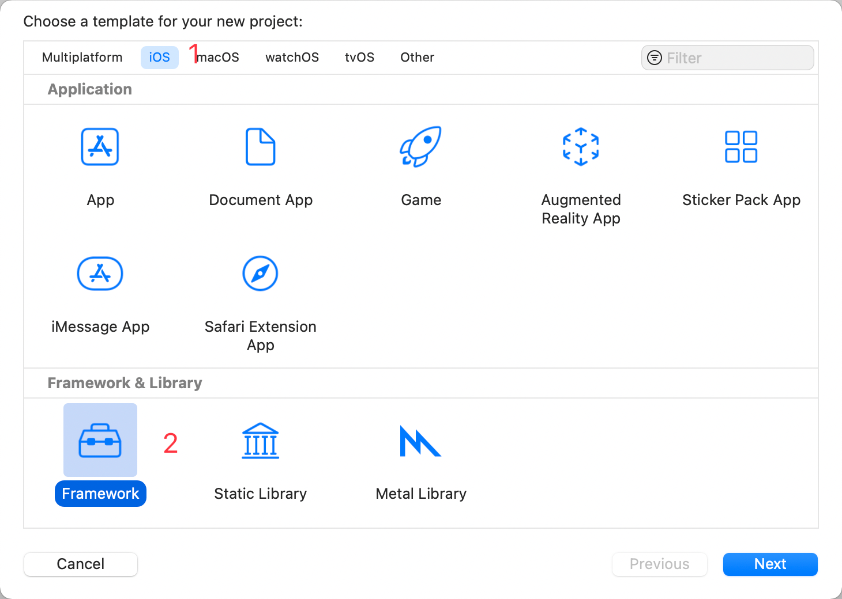This screenshot has width=842, height=599.
Task: Select the App template icon
Action: tap(100, 147)
